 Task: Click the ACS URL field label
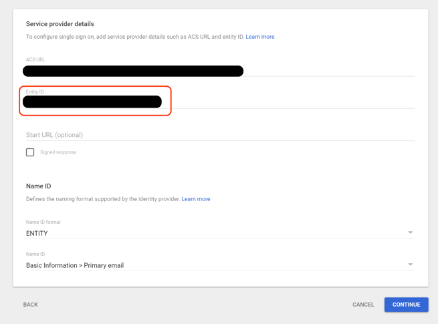35,59
